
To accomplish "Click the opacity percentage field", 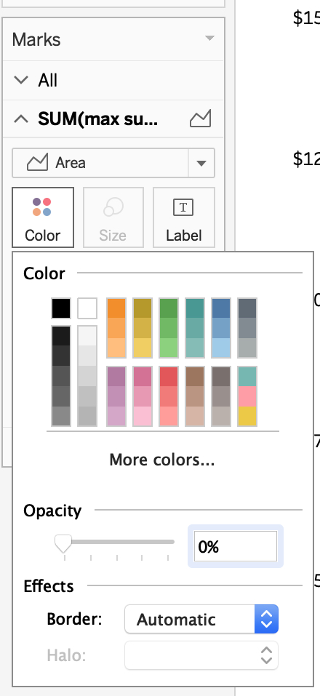I will [235, 546].
